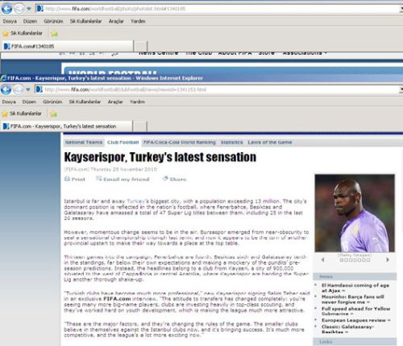This screenshot has width=403, height=346.
Task: Click the Turkey's hyperlink in first paragraph
Action: (x=138, y=201)
